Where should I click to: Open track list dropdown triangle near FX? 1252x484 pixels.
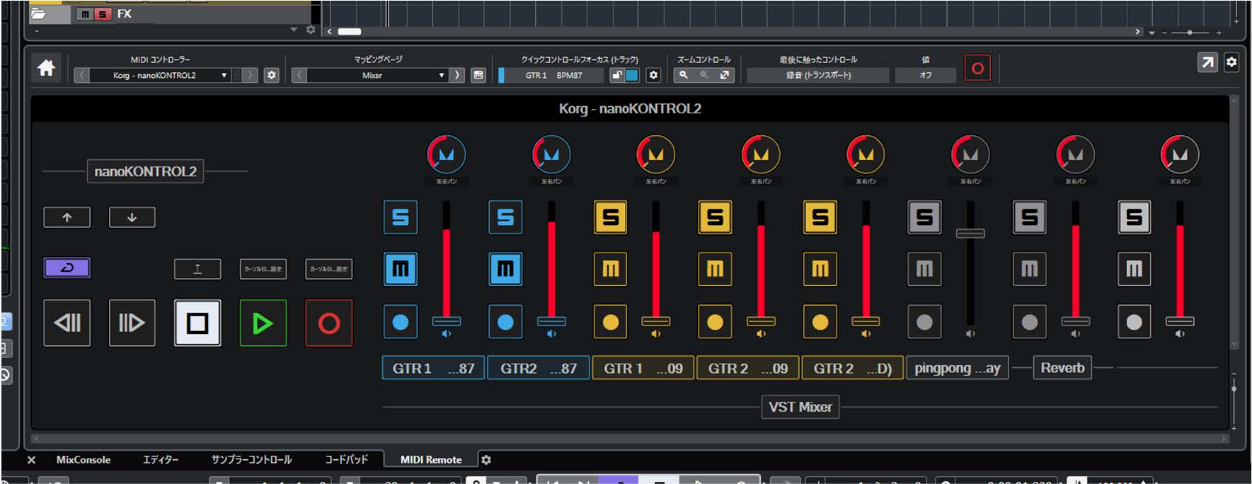(294, 30)
